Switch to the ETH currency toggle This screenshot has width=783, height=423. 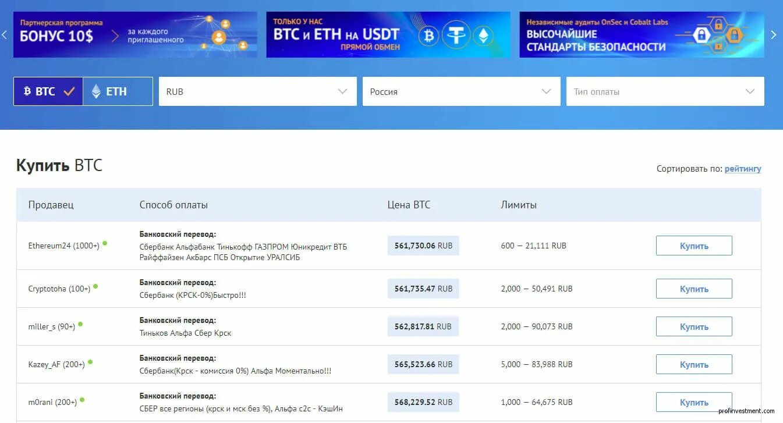pos(118,91)
